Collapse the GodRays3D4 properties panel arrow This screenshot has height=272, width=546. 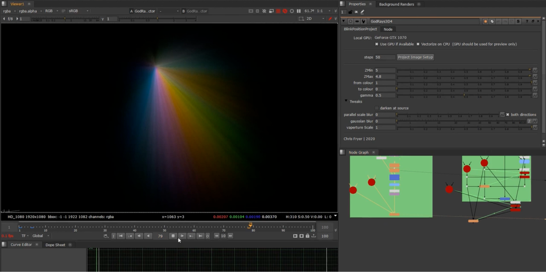(x=344, y=21)
